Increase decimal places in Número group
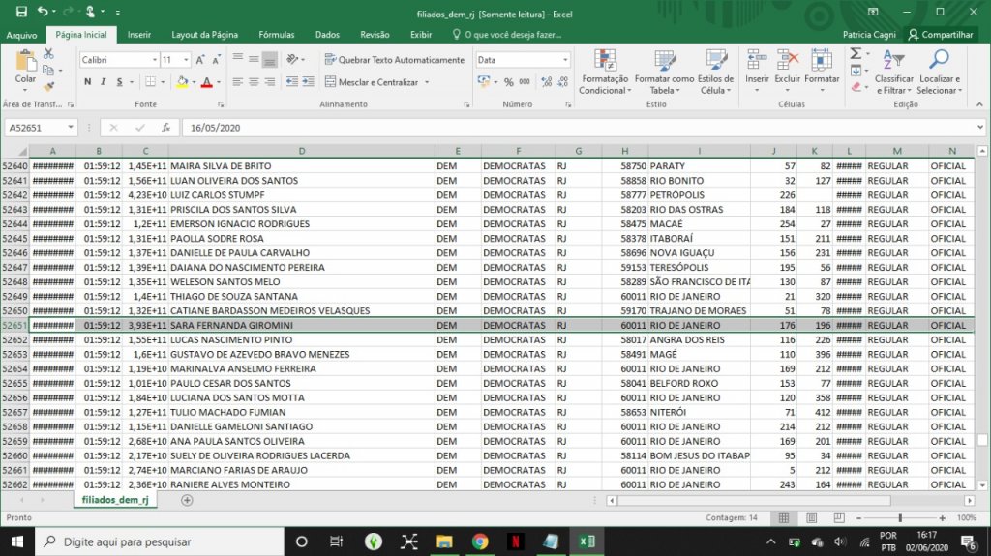Screen dimensions: 991x556 pos(546,82)
